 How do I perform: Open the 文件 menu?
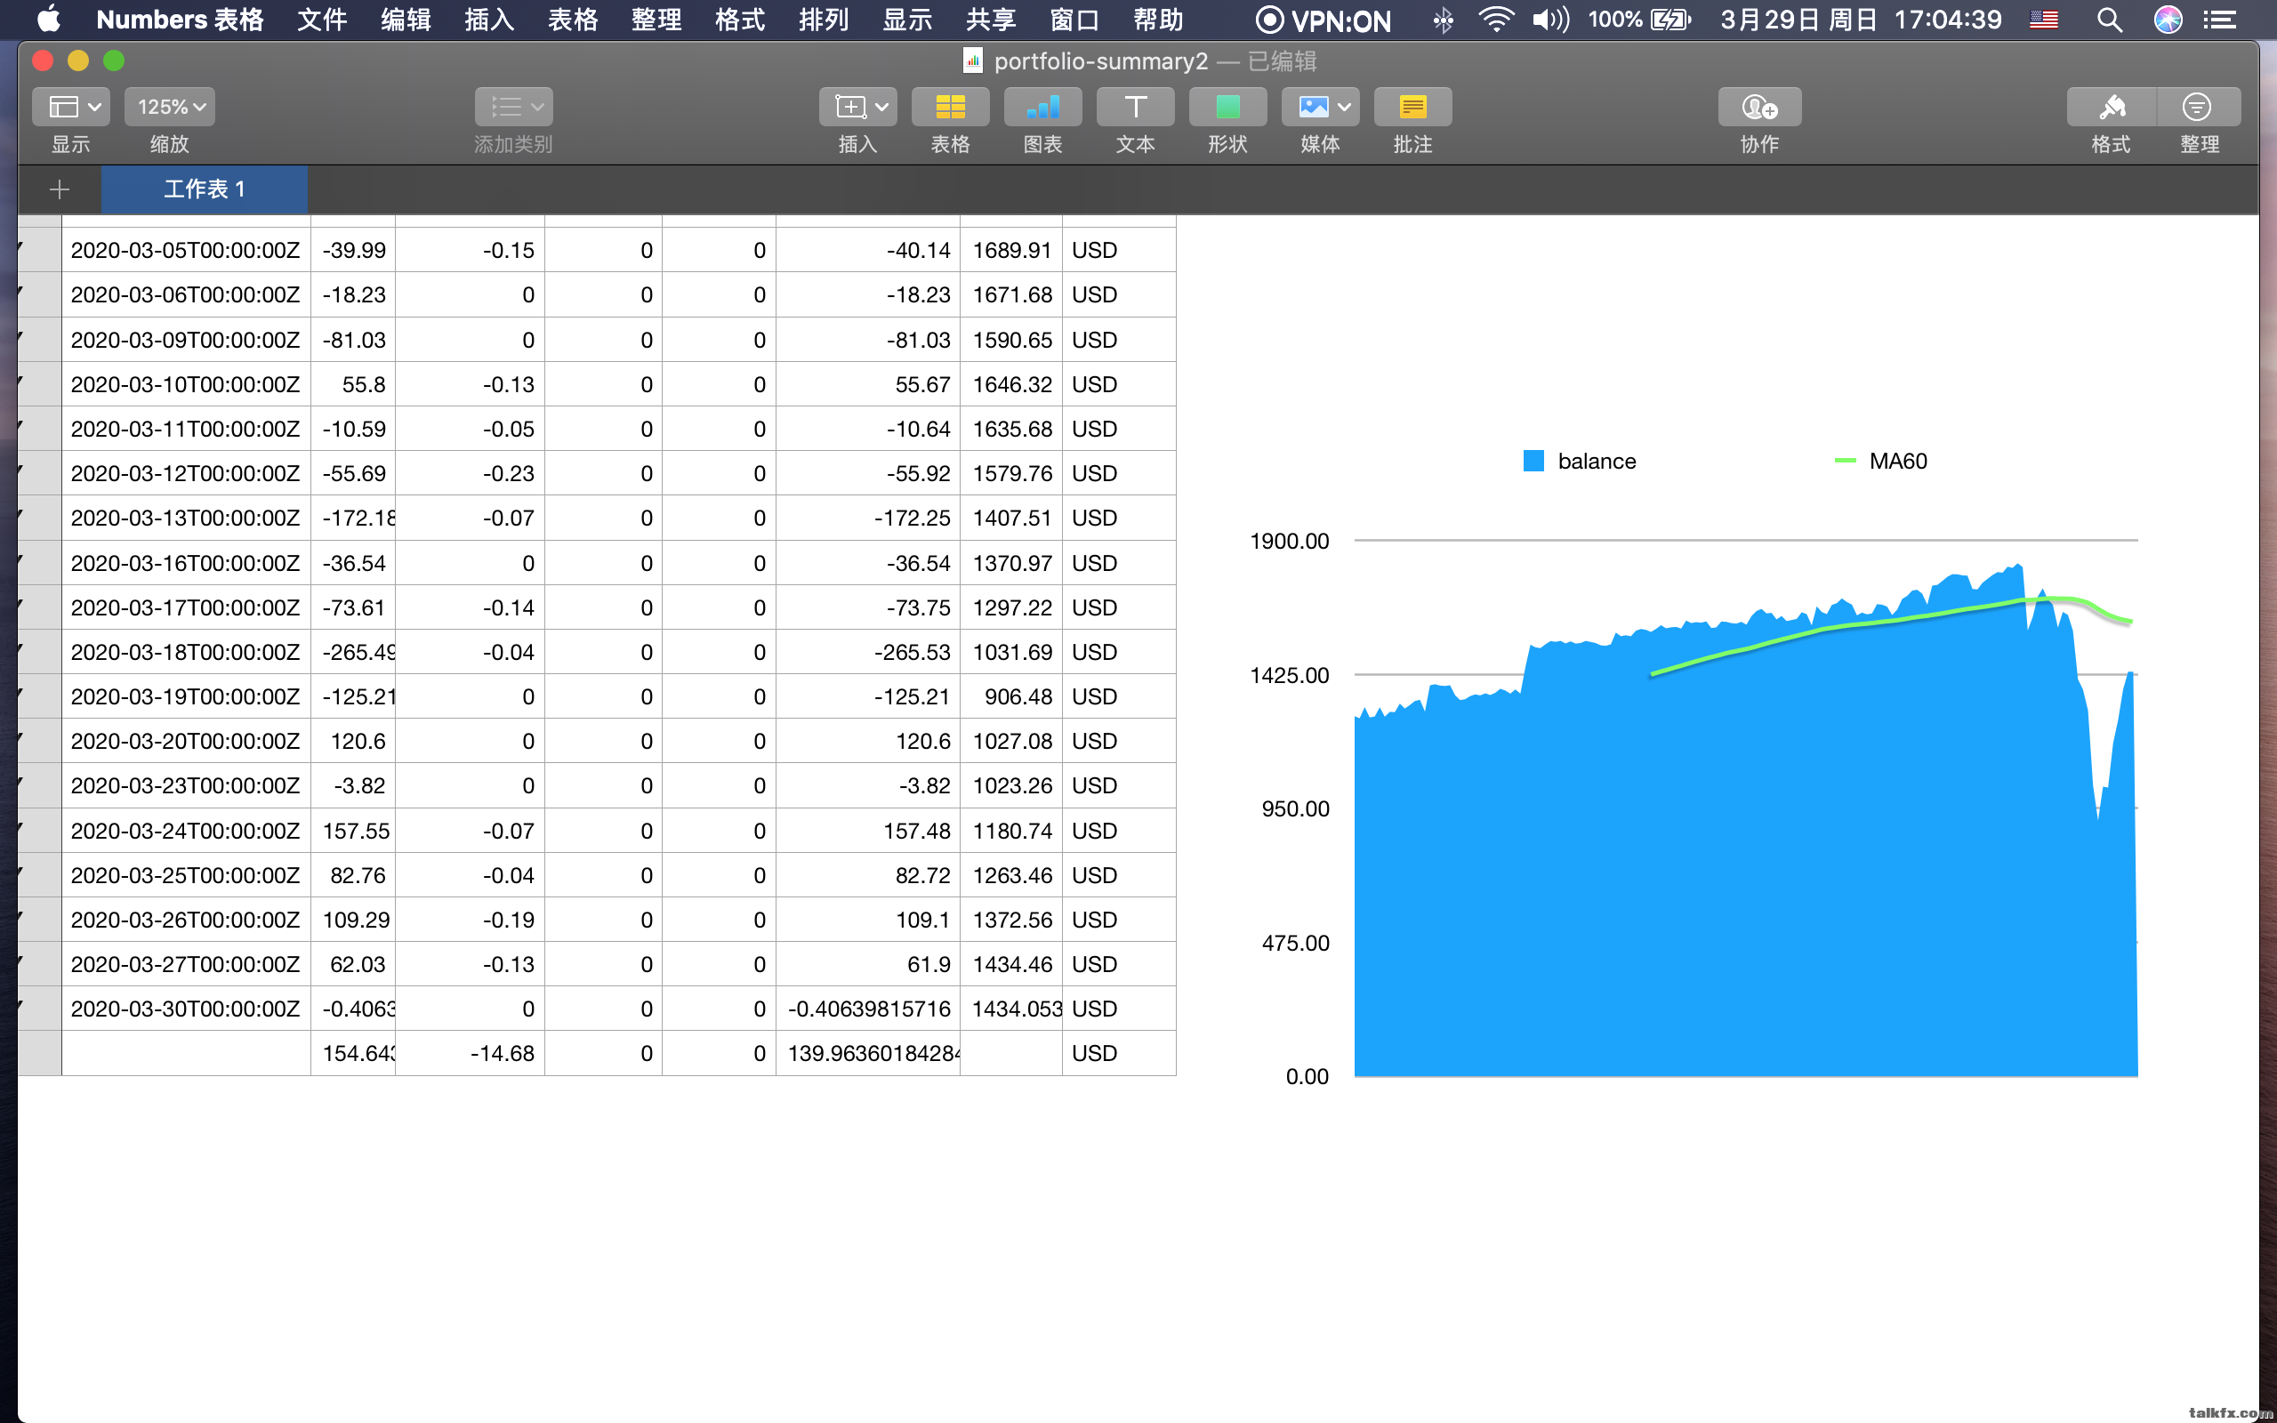(x=322, y=20)
